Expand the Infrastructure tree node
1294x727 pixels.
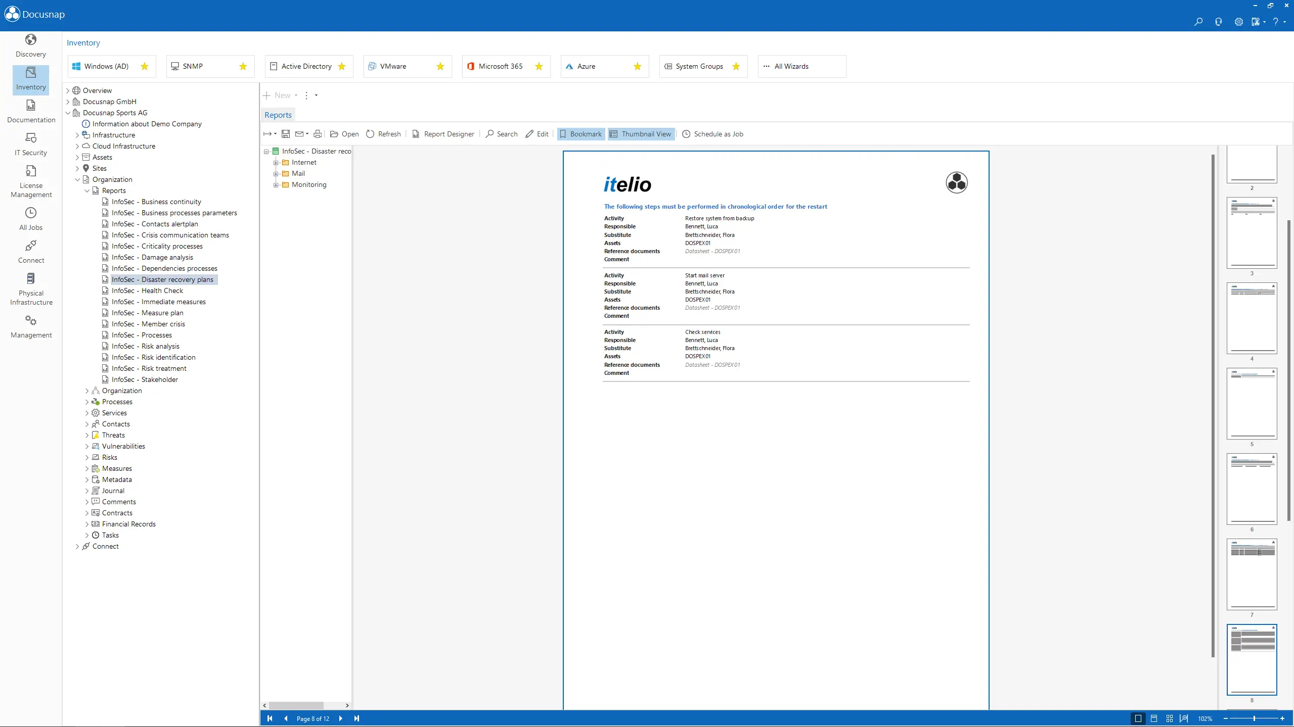[x=77, y=135]
